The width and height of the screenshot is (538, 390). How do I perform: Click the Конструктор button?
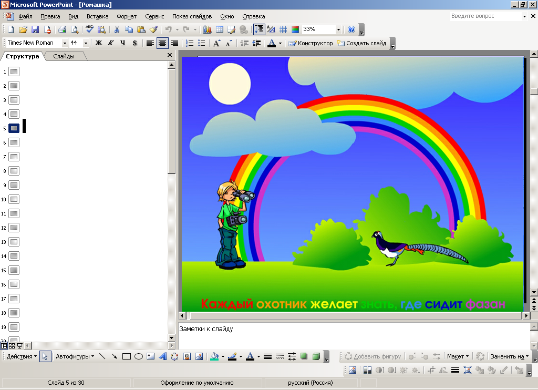311,43
